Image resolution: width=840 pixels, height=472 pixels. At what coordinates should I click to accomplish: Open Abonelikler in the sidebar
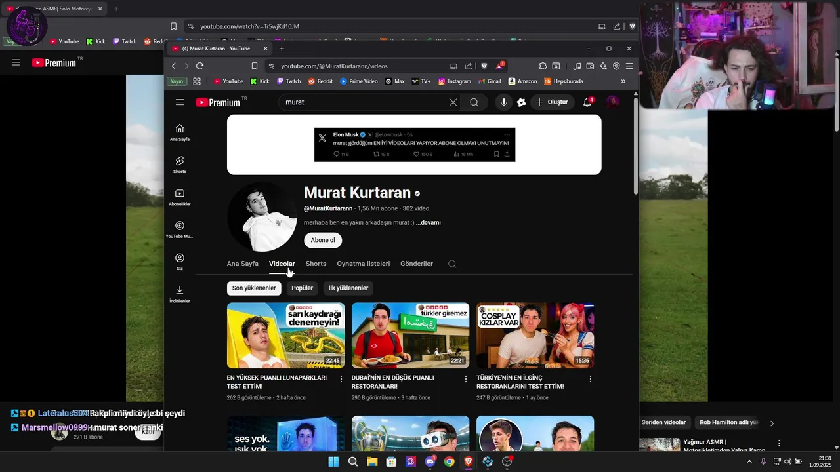pyautogui.click(x=180, y=197)
